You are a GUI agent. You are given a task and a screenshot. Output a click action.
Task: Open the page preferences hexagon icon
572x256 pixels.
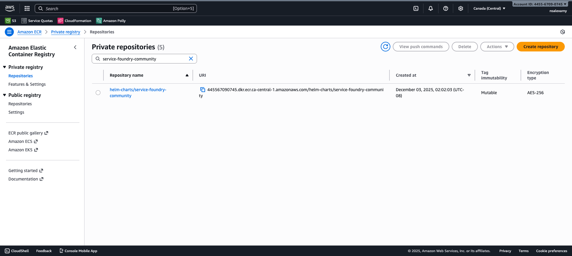pos(563,32)
